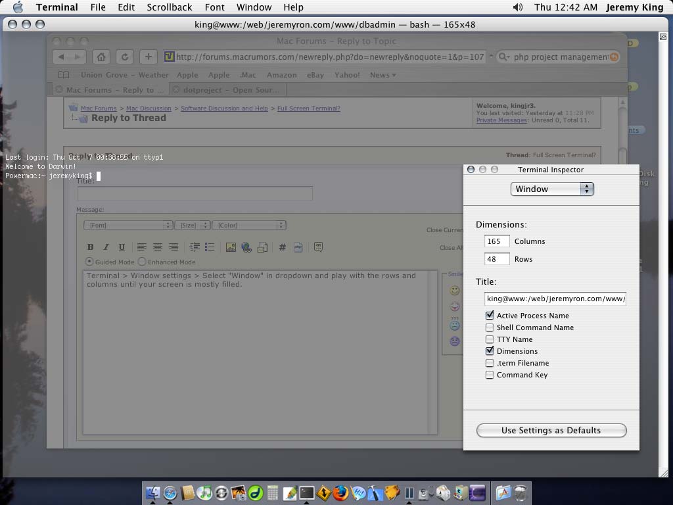Click the Columns field showing 165
Viewport: 673px width, 505px height.
[x=497, y=241]
